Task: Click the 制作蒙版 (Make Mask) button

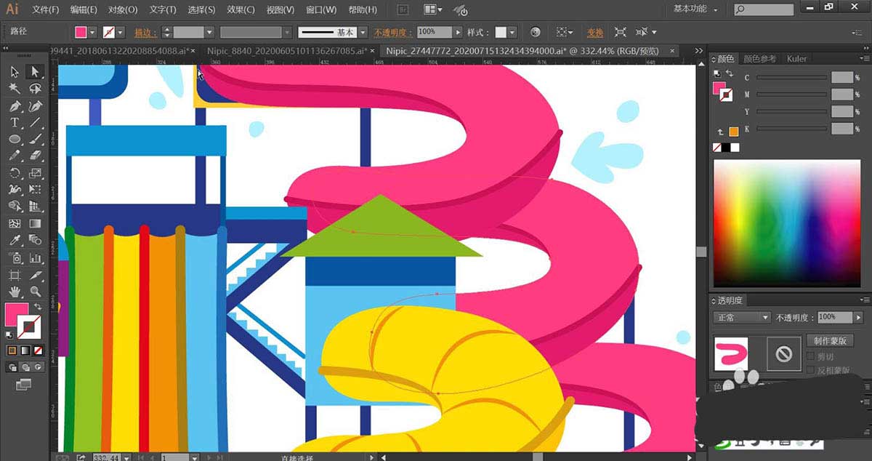Action: [831, 340]
